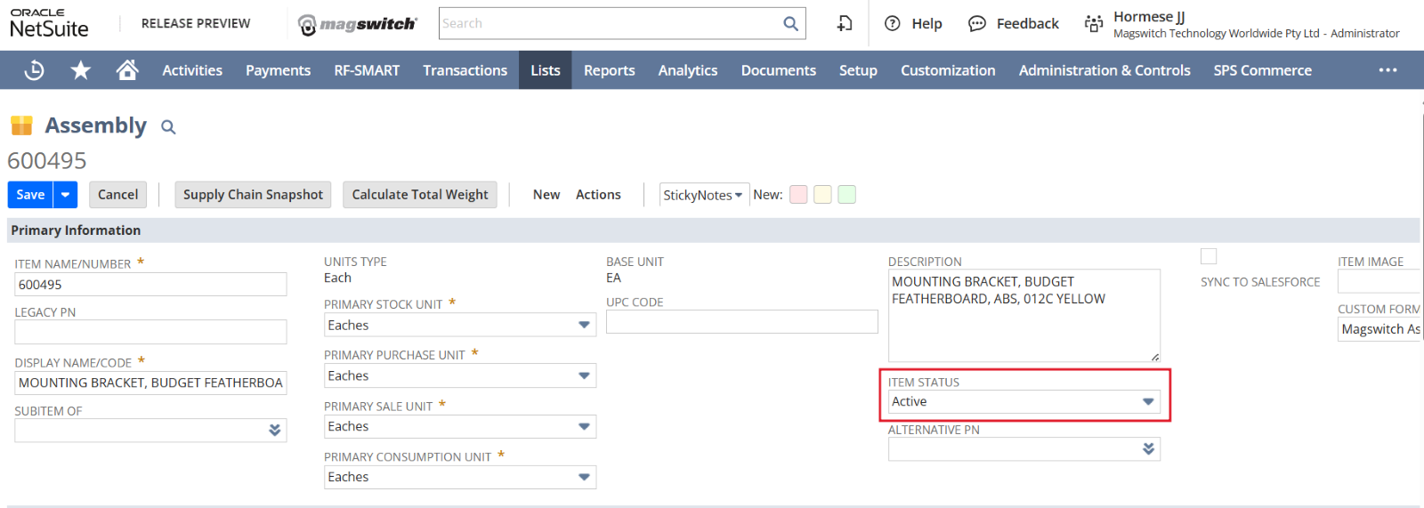Expand the Primary Stock Unit dropdown

[584, 326]
